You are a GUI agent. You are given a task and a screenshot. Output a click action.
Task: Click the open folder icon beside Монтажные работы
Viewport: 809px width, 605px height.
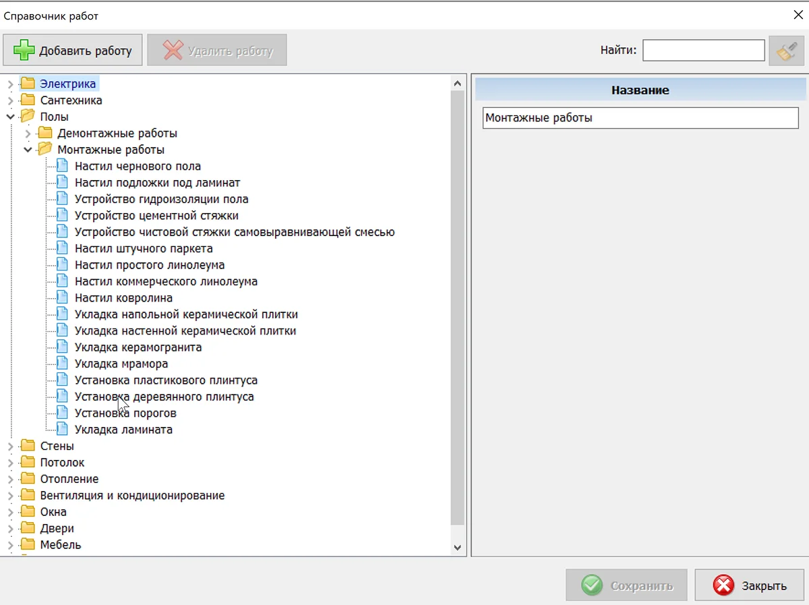click(x=45, y=149)
